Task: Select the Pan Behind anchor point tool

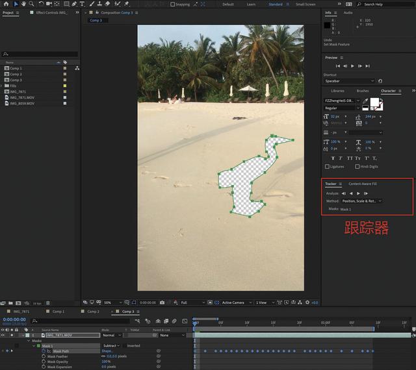Action: tap(57, 4)
